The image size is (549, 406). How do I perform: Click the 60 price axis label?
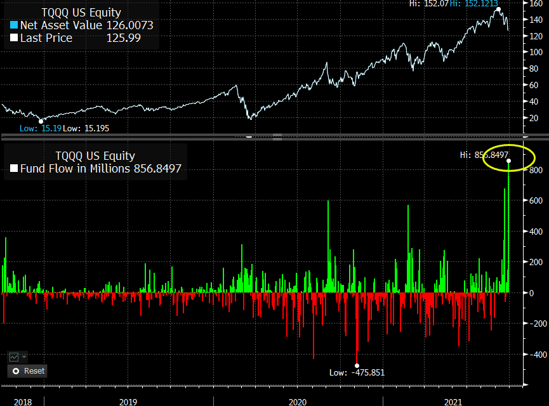(534, 85)
